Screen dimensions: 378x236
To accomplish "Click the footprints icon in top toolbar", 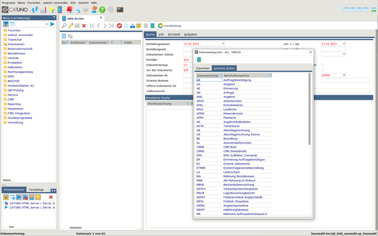I will pyautogui.click(x=35, y=10).
